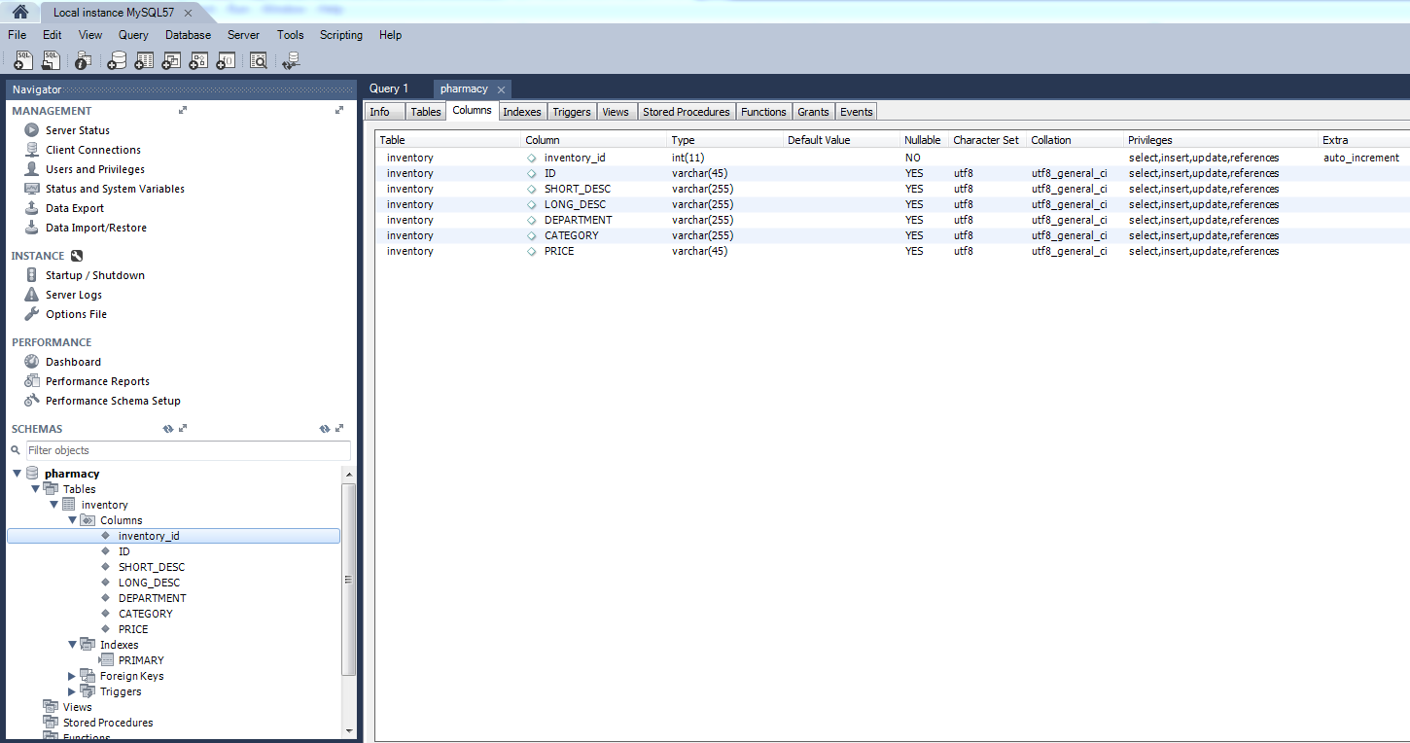Click the create new schema icon
1410x743 pixels.
click(117, 60)
